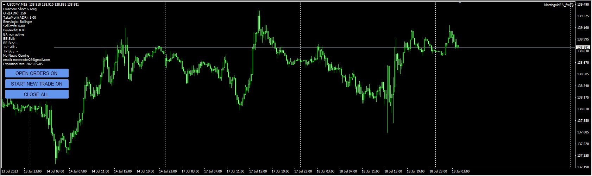The width and height of the screenshot is (592, 176).
Task: Click the '18 Jul 15:00' time axis label
Action: (393, 171)
